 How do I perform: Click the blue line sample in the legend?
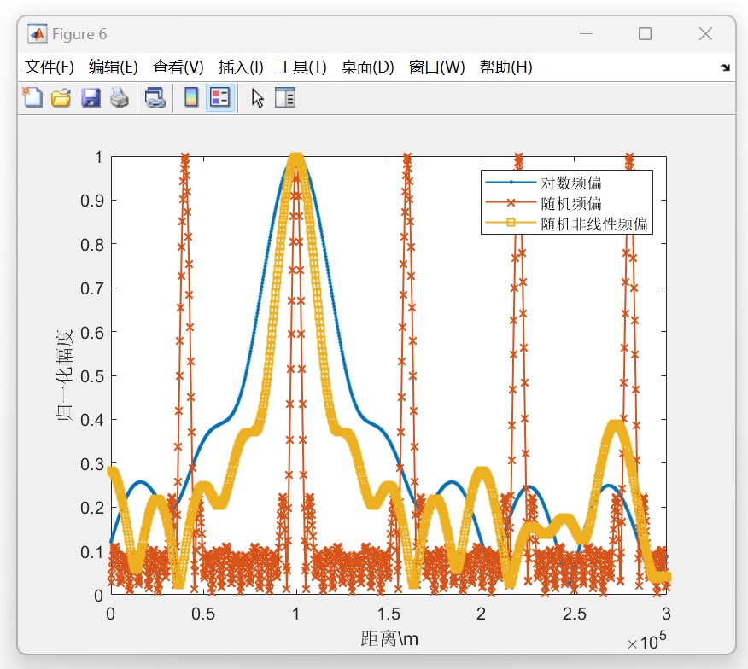point(511,182)
